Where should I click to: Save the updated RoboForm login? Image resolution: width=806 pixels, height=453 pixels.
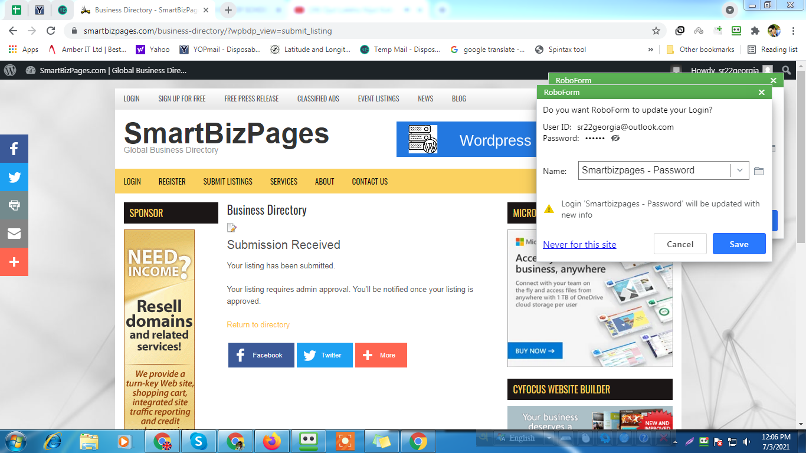coord(739,244)
